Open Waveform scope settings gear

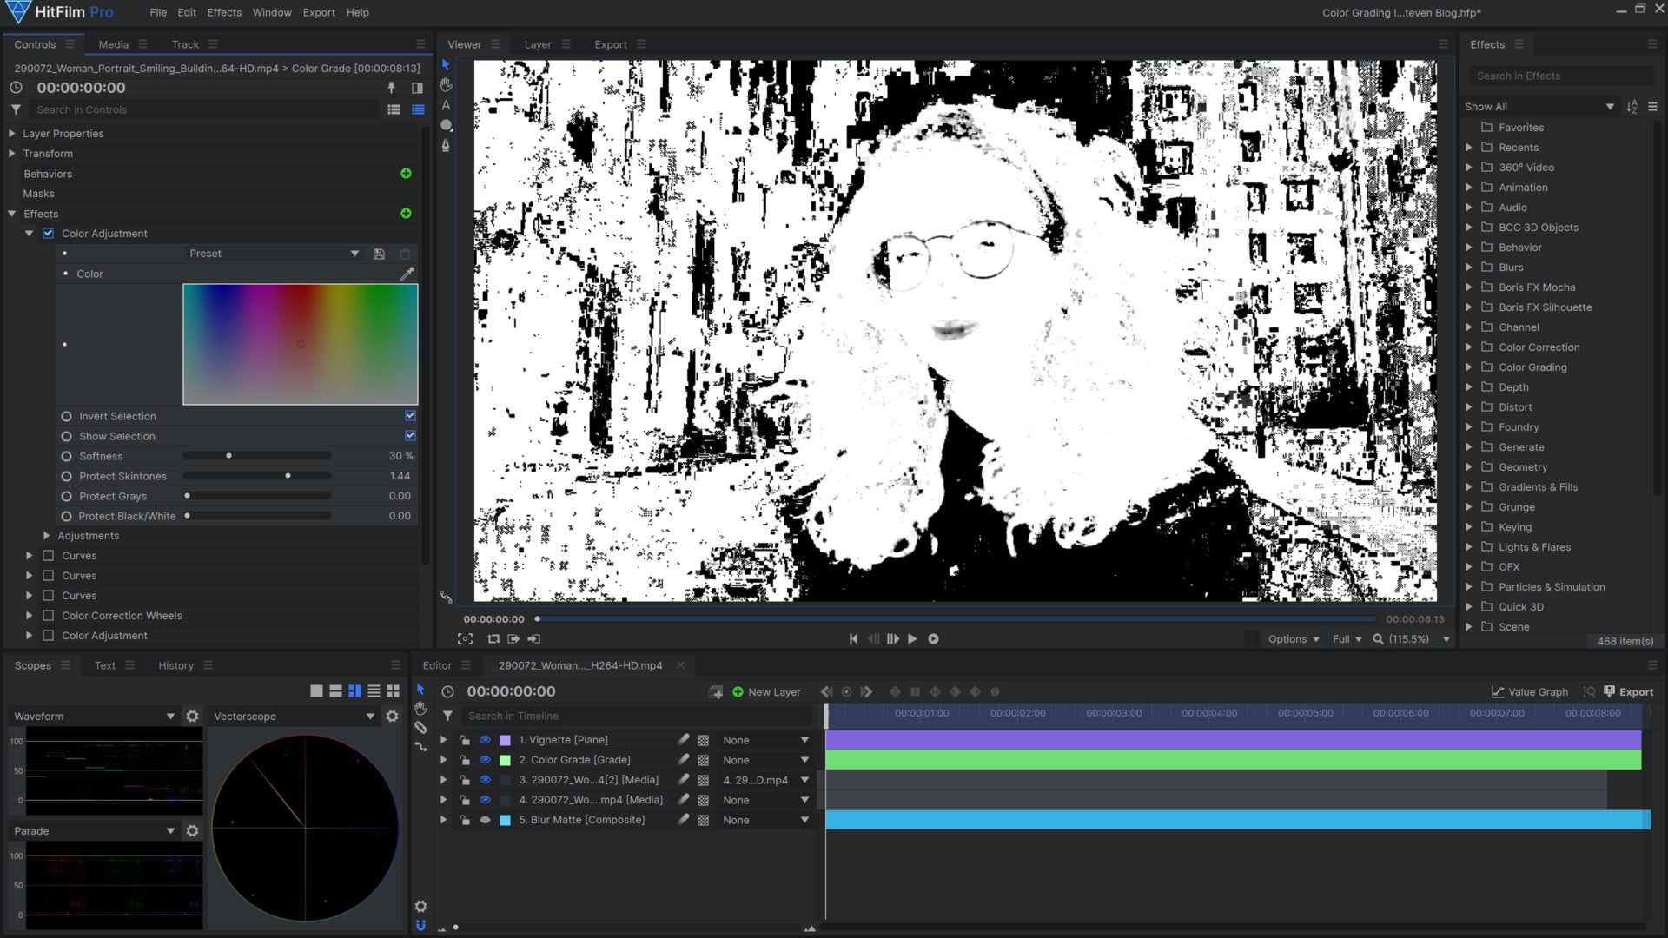(x=192, y=717)
